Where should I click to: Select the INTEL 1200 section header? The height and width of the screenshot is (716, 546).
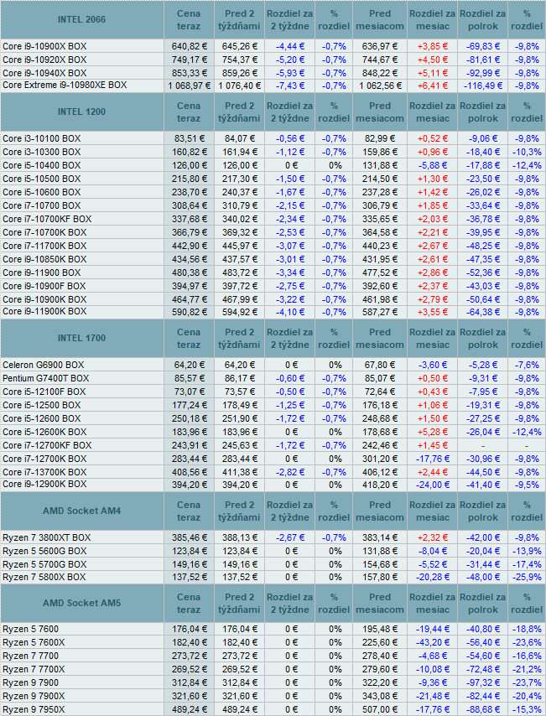82,112
